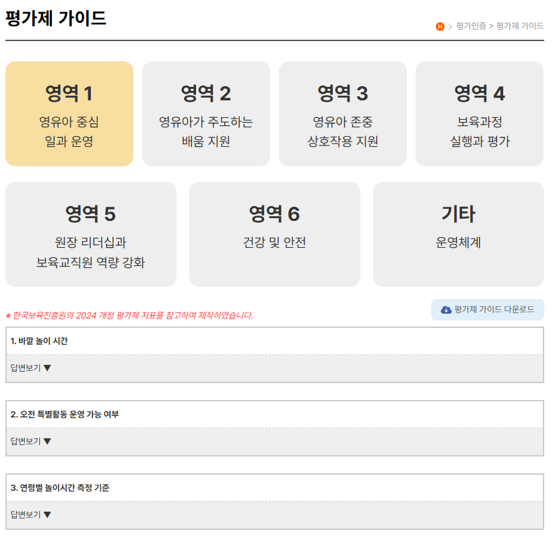Click question title 2. 오전 특별활동 운영 가능 여부

click(x=65, y=415)
